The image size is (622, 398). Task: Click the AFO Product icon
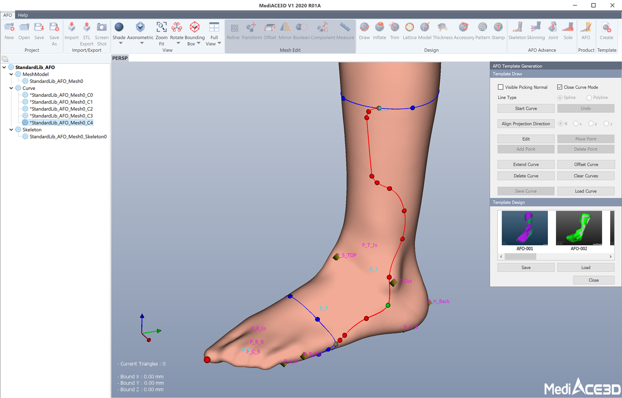click(x=586, y=27)
